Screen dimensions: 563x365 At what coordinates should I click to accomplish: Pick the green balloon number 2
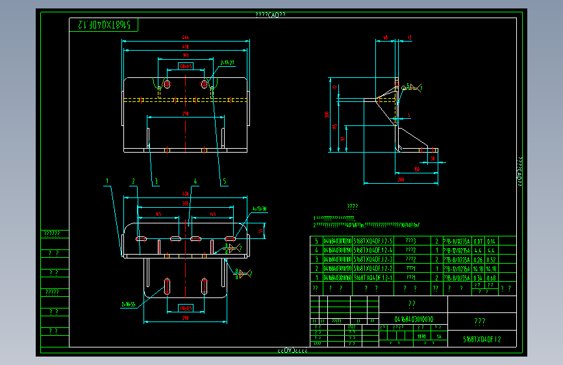(133, 181)
